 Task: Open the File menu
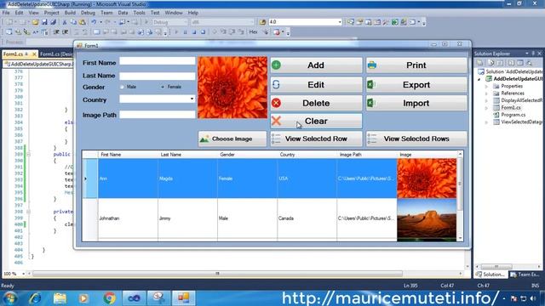(x=6, y=13)
